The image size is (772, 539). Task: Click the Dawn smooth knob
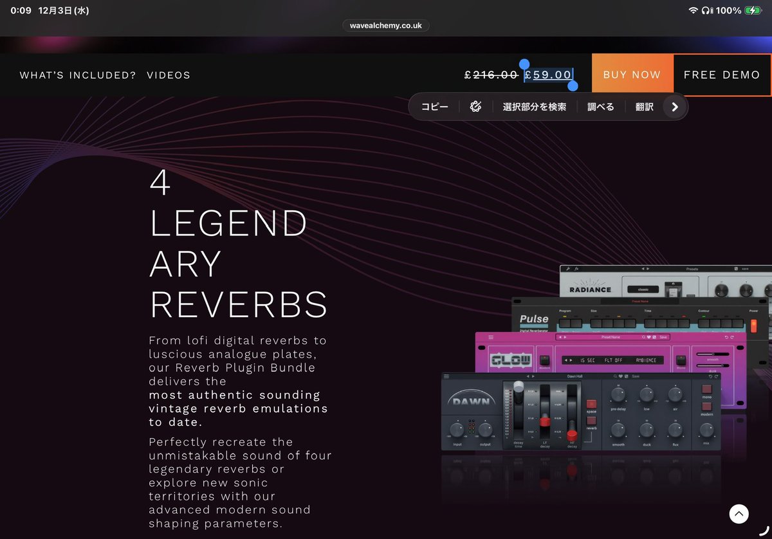(618, 430)
